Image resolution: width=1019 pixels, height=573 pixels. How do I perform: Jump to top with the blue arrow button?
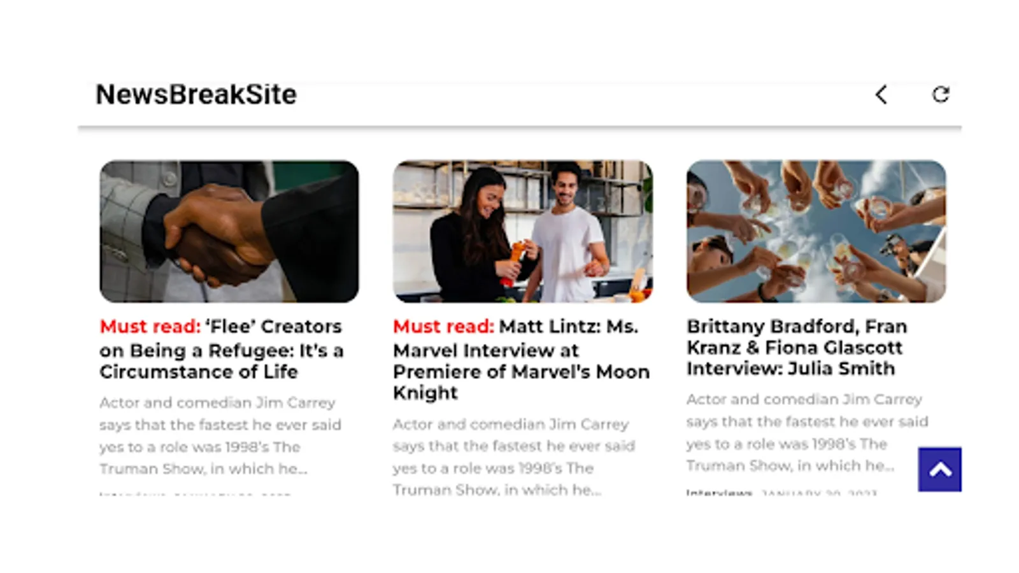[939, 469]
